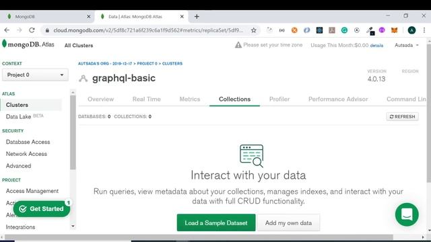Image resolution: width=431 pixels, height=242 pixels.
Task: Switch to the Real Time tab
Action: pyautogui.click(x=147, y=99)
